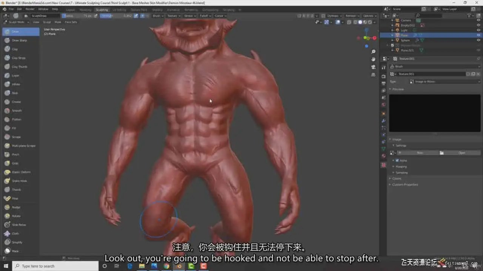Select the Draw brush

click(21, 32)
